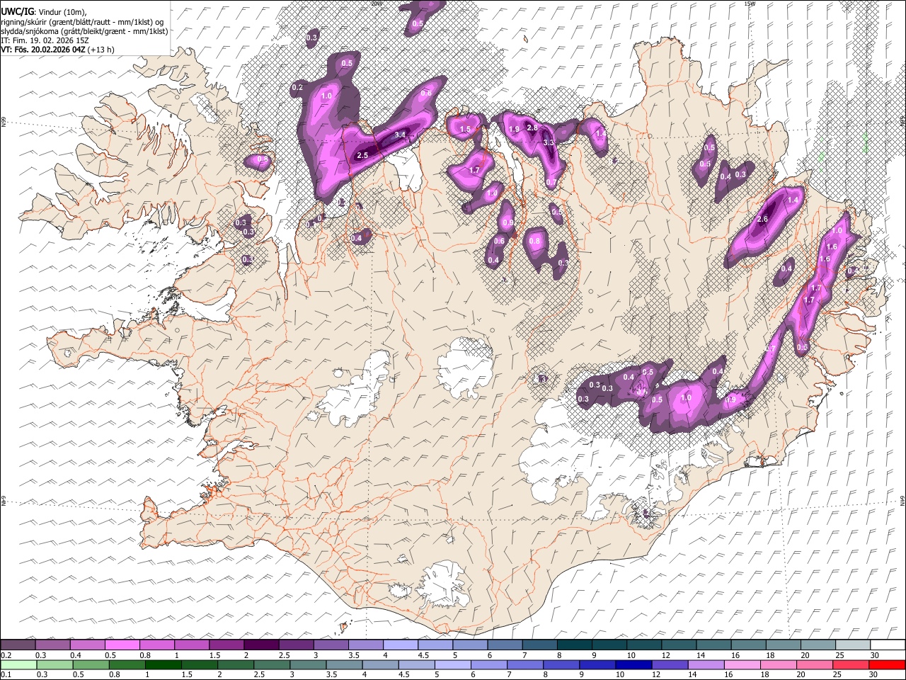906x680 pixels.
Task: Click the 'slydda/snjókoma' legend description line
Action: [x=84, y=31]
